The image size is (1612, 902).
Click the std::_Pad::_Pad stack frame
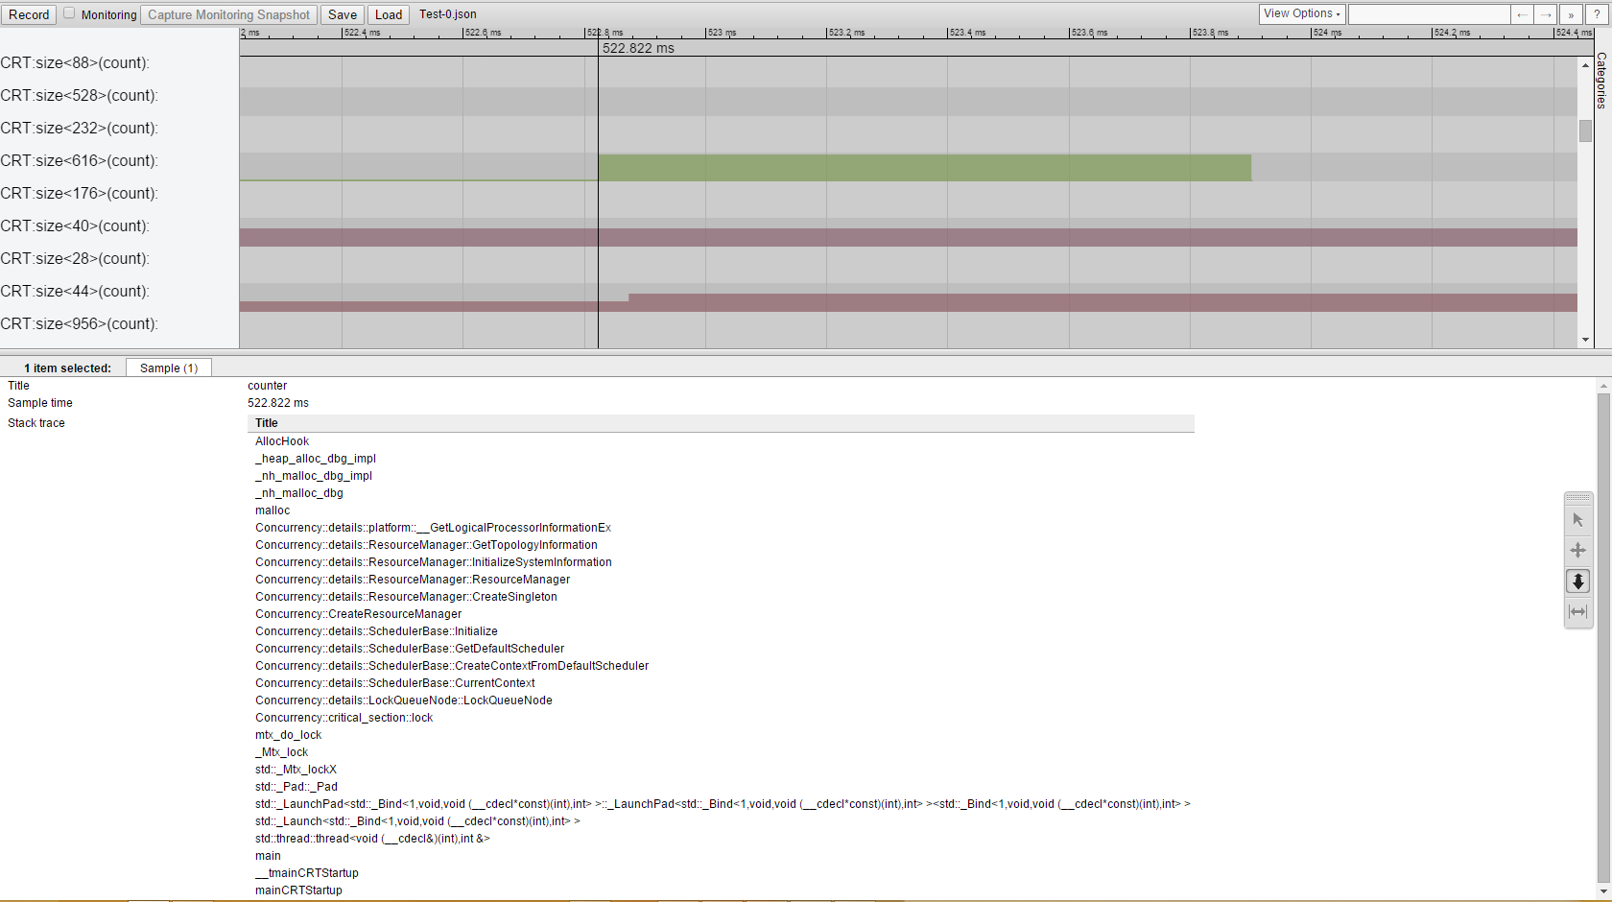(x=296, y=787)
